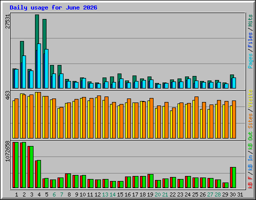Click the "Hits" legend label

(x=250, y=20)
